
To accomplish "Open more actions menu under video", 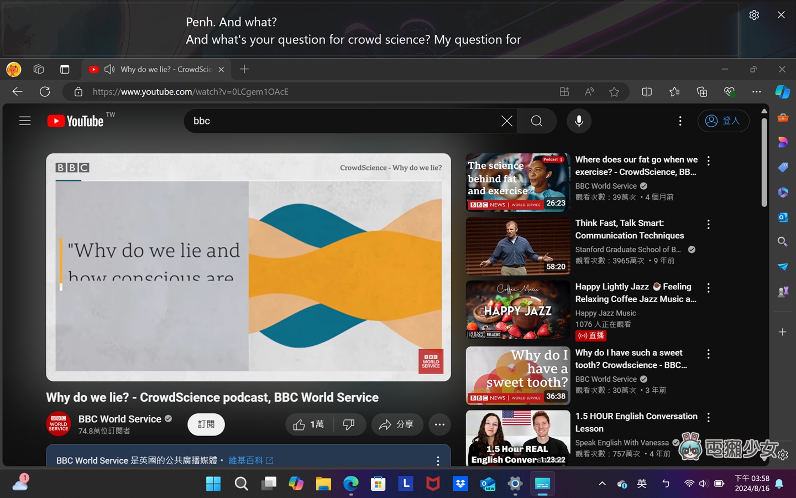I will (439, 424).
